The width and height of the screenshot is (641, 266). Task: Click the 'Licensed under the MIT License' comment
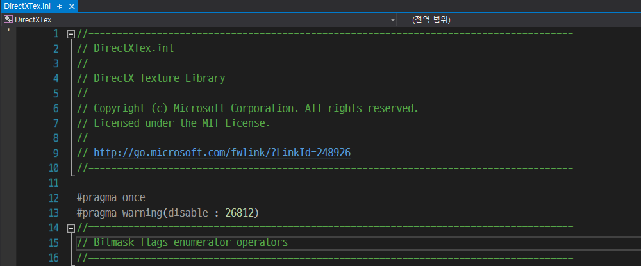(174, 123)
